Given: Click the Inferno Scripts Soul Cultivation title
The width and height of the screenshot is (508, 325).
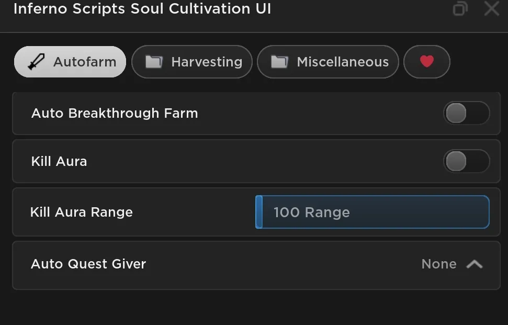Looking at the screenshot, I should (x=142, y=9).
